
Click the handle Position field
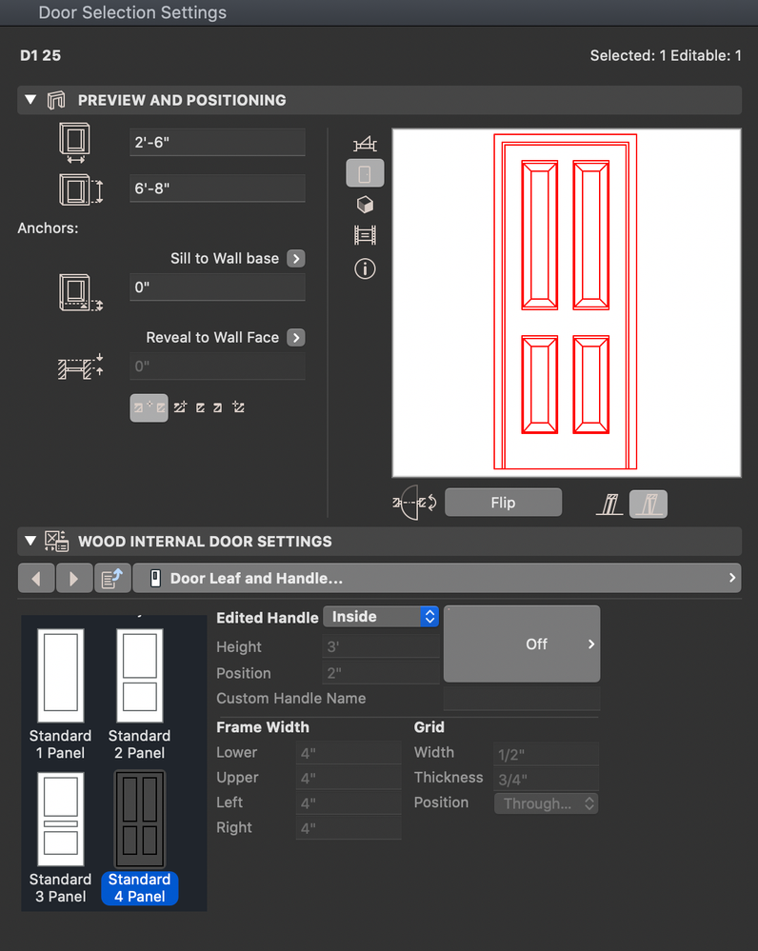coord(381,673)
